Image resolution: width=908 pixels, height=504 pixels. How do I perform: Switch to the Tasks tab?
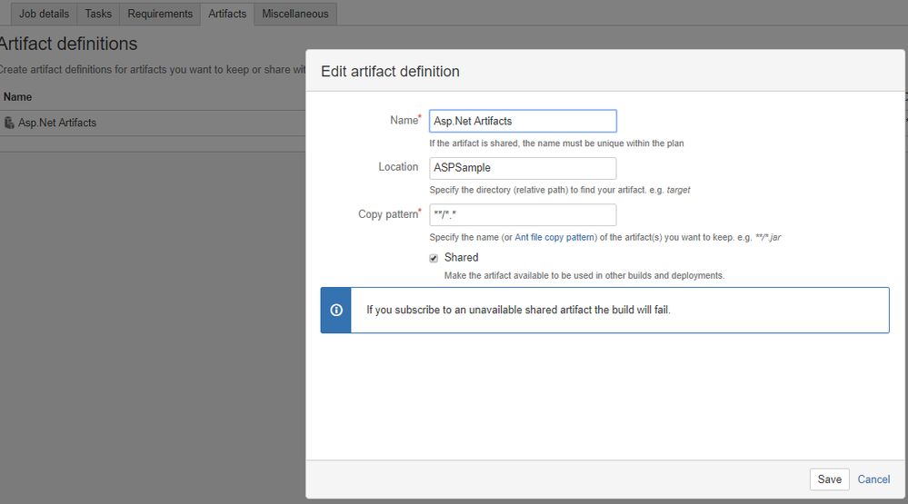[98, 14]
